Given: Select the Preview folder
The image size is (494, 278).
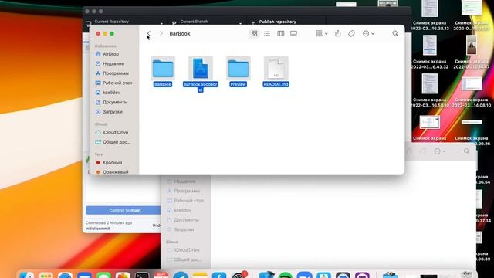Looking at the screenshot, I should pyautogui.click(x=239, y=72).
